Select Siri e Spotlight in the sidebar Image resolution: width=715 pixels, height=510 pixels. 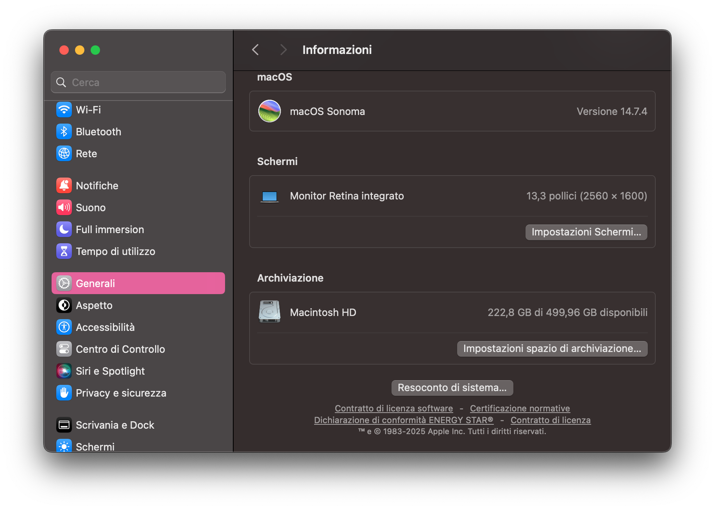110,371
